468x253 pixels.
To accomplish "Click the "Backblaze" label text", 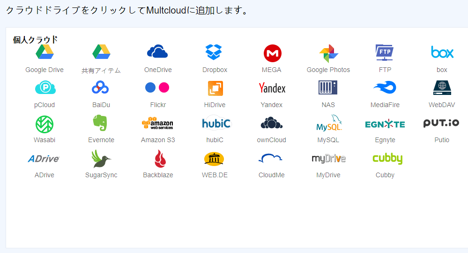I will (158, 175).
